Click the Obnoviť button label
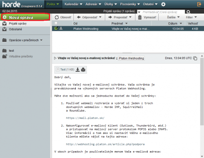This screenshot has width=204, height=158. click(66, 17)
